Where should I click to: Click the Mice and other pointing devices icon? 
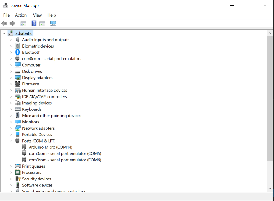pyautogui.click(x=17, y=115)
